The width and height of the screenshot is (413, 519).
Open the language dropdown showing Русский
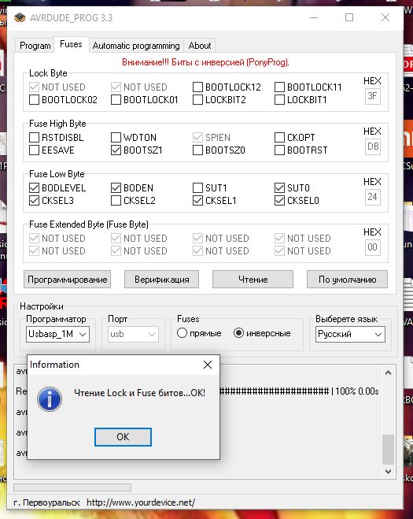pos(350,334)
